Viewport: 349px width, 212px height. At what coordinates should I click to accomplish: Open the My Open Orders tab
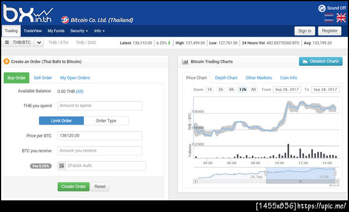coord(75,78)
